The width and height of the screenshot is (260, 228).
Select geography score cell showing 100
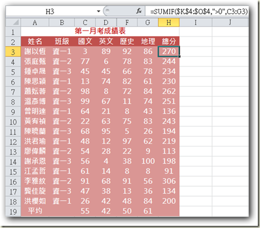[x=148, y=162]
